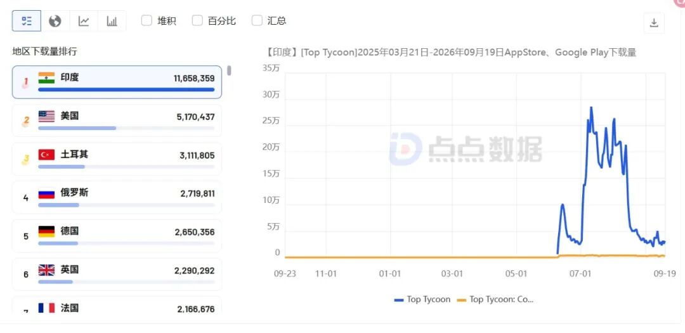Screen dimensions: 685x333
Task: Click the Germany flag icon
Action: click(46, 232)
